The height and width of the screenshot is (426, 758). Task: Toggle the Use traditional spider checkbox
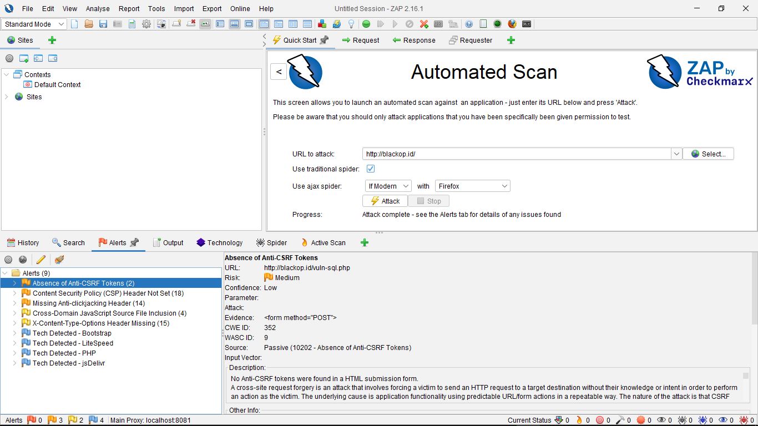coord(371,169)
